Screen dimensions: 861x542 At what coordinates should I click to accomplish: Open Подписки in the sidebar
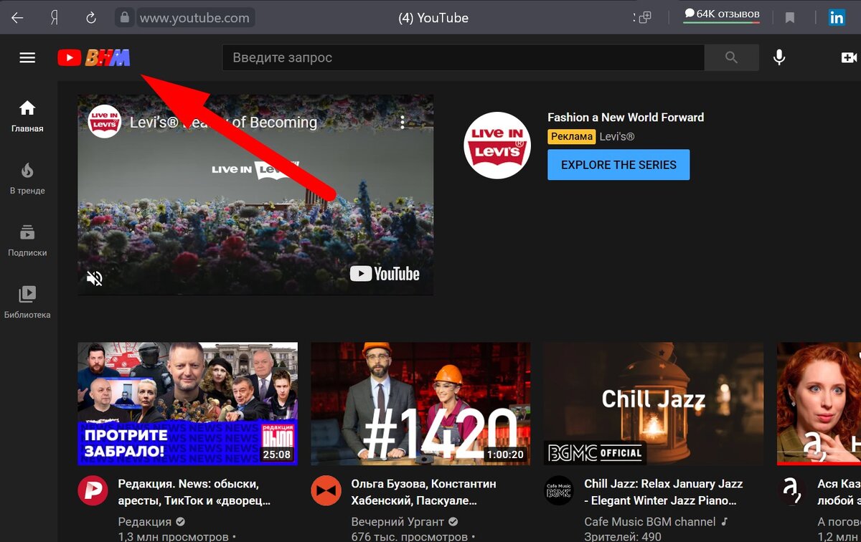click(27, 240)
